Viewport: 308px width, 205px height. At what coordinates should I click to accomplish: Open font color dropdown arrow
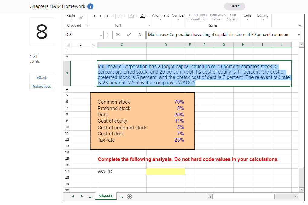tap(147, 16)
